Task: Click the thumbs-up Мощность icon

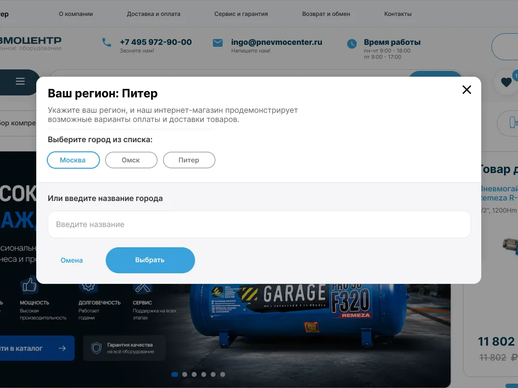Action: (x=29, y=285)
